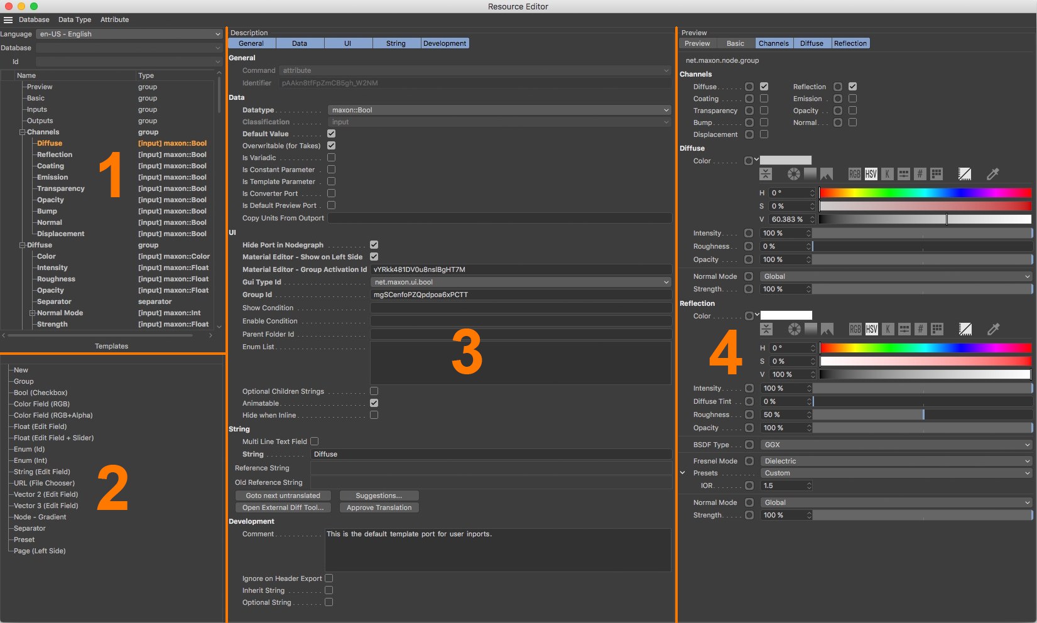This screenshot has height=623, width=1037.
Task: Uncheck Hide Port in Nodegraph
Action: click(374, 245)
